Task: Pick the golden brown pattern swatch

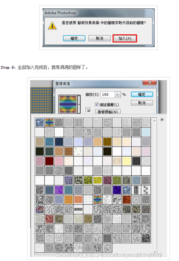Action: 107,142
